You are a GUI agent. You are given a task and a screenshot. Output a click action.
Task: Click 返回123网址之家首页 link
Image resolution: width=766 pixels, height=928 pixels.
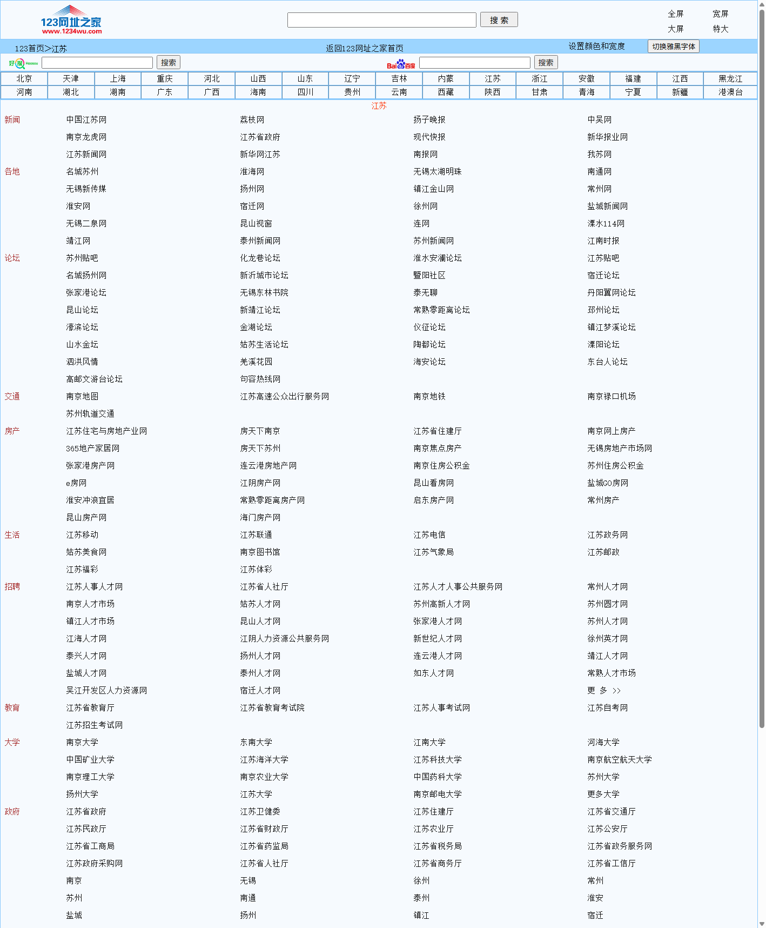364,49
